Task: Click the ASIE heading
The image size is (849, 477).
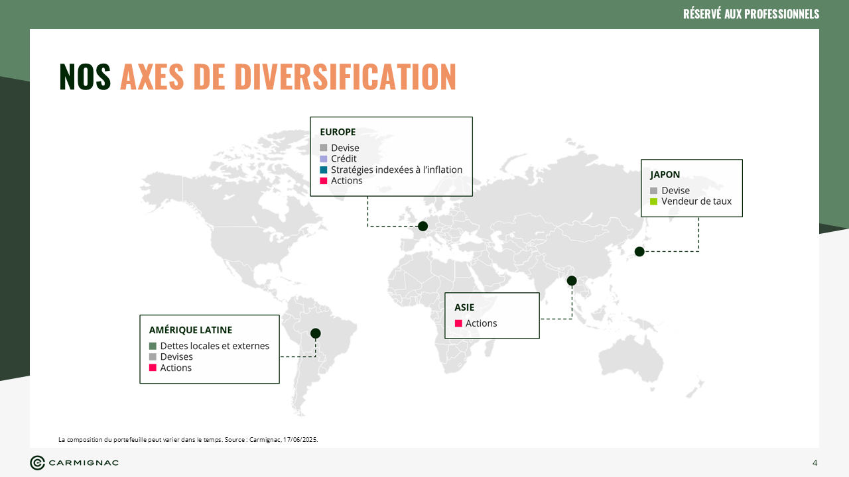Action: pos(464,307)
